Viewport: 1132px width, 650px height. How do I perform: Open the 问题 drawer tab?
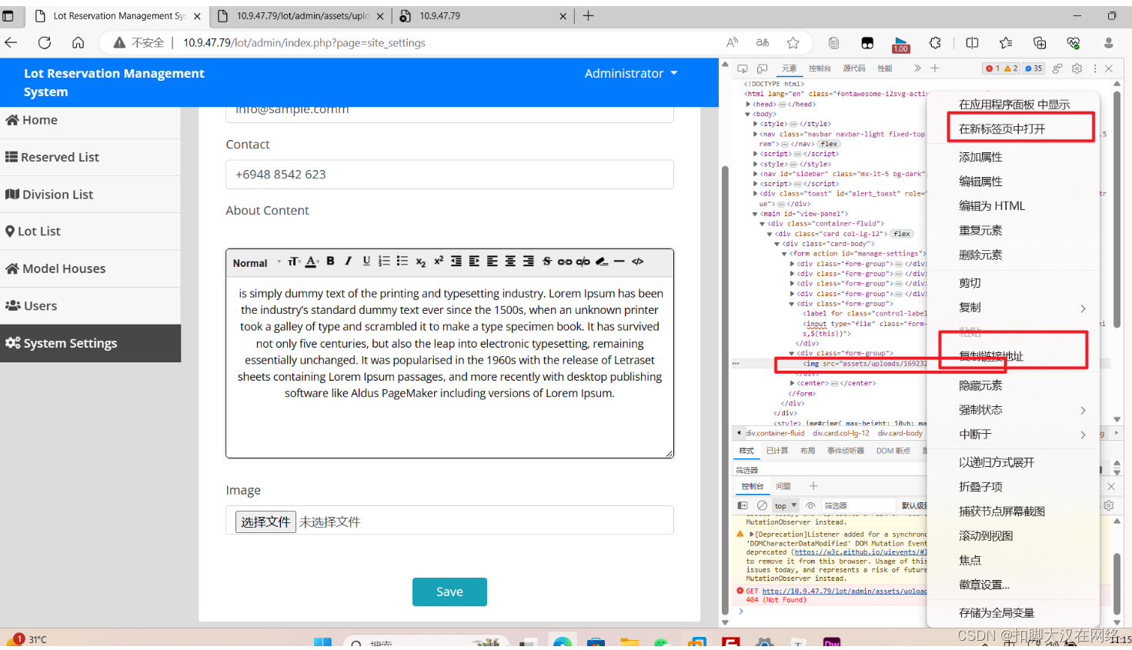[x=783, y=486]
